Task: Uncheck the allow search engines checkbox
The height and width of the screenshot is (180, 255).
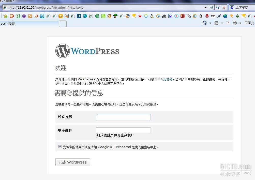Action: coord(60,147)
